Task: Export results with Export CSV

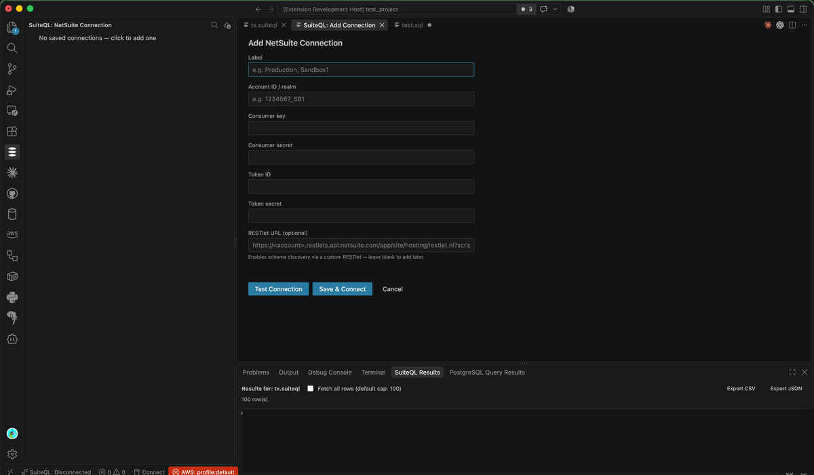Action: click(741, 389)
